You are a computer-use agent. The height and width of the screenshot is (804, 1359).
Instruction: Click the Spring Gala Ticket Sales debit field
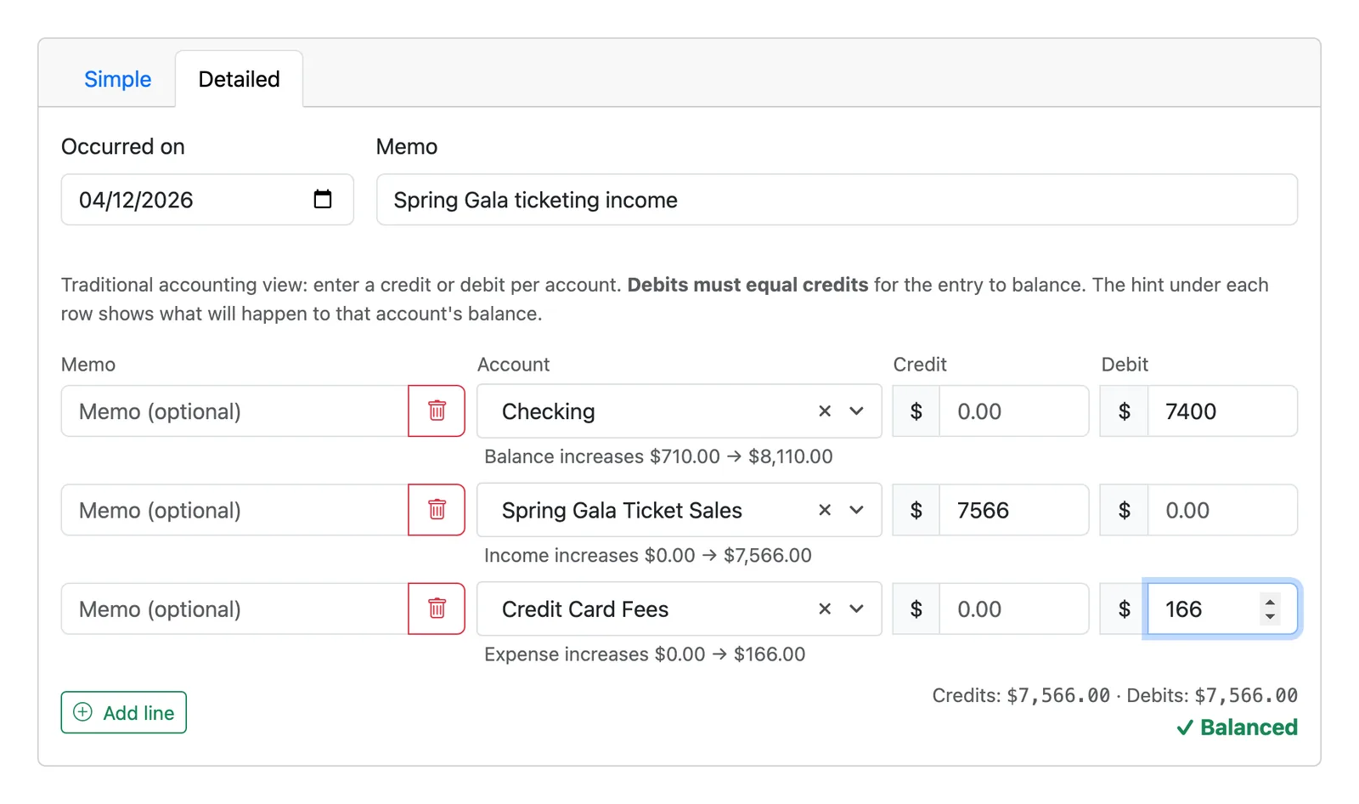tap(1222, 510)
